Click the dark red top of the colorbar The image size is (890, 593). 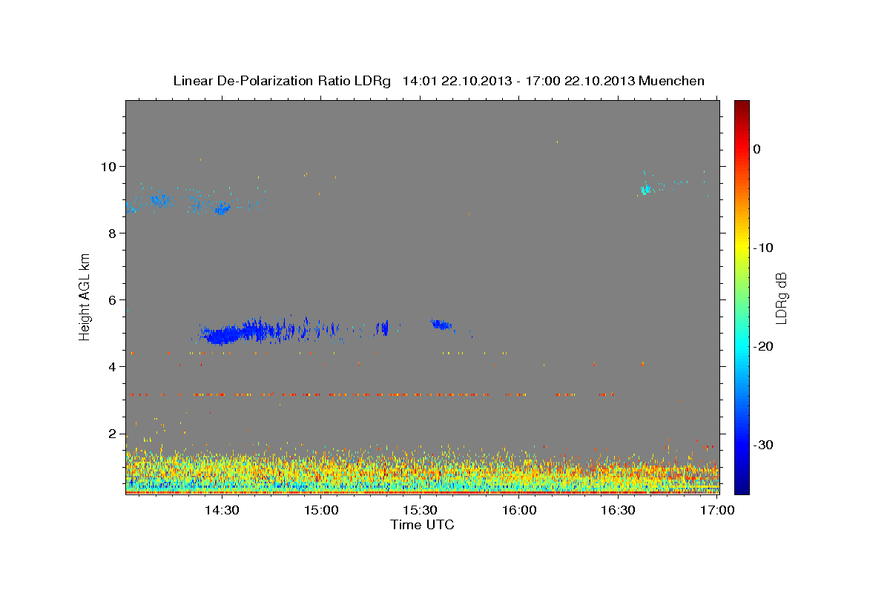742,105
